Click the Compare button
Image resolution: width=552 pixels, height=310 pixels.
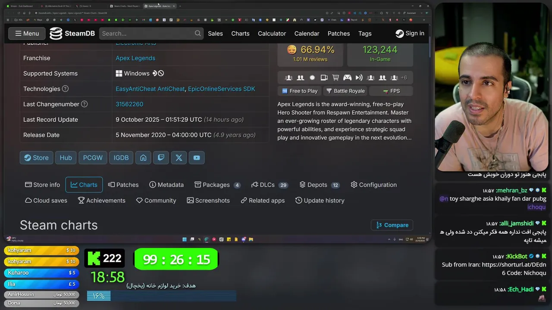tap(392, 225)
